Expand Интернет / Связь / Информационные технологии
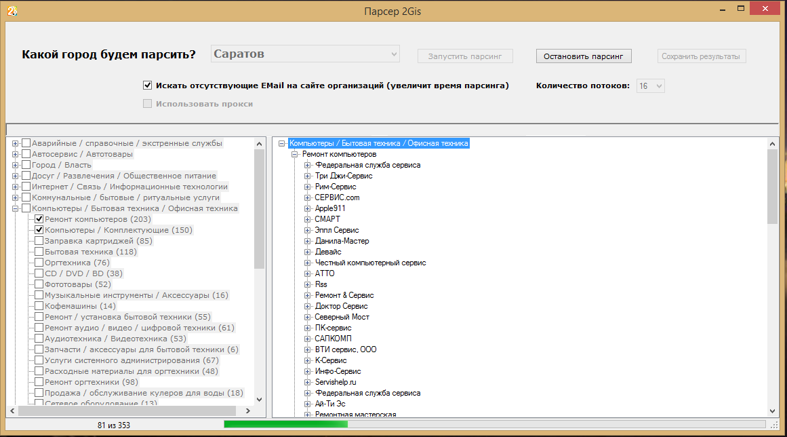Screen dimensions: 787x437 [15, 187]
